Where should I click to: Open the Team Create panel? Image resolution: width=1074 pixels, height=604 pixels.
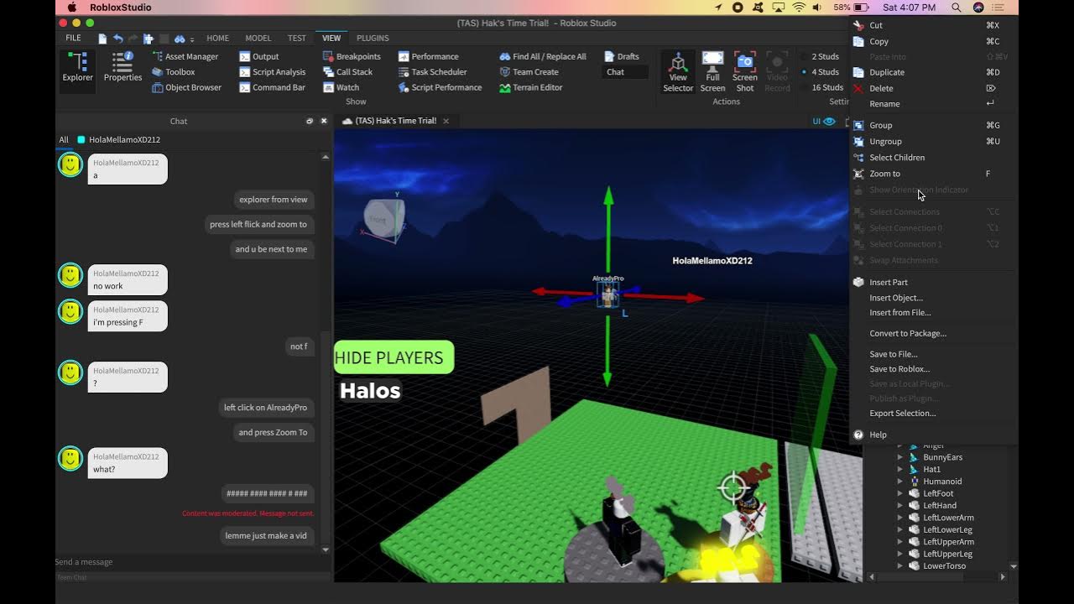coord(529,72)
